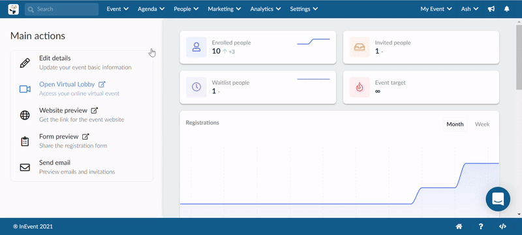Expand the Settings dropdown menu
The image size is (522, 235).
click(303, 9)
